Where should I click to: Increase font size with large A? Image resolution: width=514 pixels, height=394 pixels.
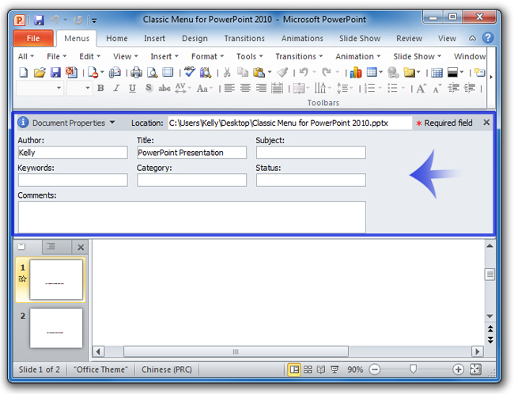tap(421, 88)
